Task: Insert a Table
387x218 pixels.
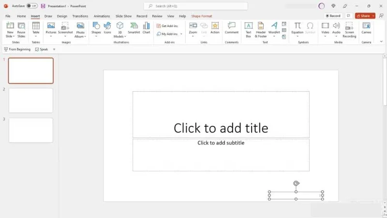Action: tap(36, 29)
